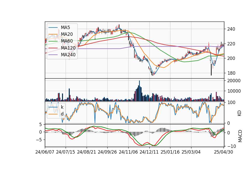Click the blue MA5 line swatch in legend

(x=53, y=27)
